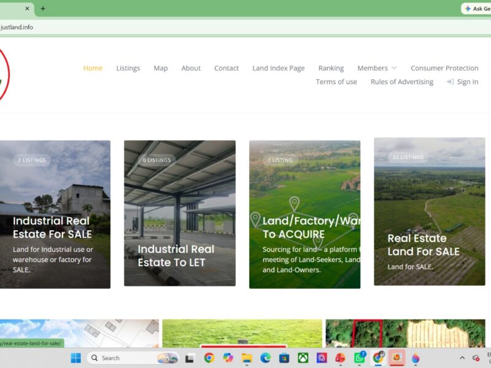The width and height of the screenshot is (491, 368).
Task: Switch to the active Chrome profile window
Action: 378,358
